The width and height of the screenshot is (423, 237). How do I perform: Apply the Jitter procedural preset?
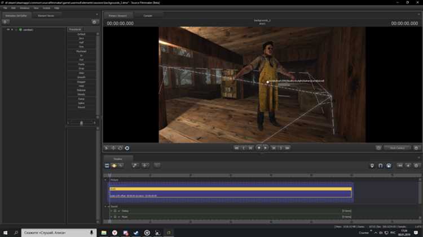[81, 73]
